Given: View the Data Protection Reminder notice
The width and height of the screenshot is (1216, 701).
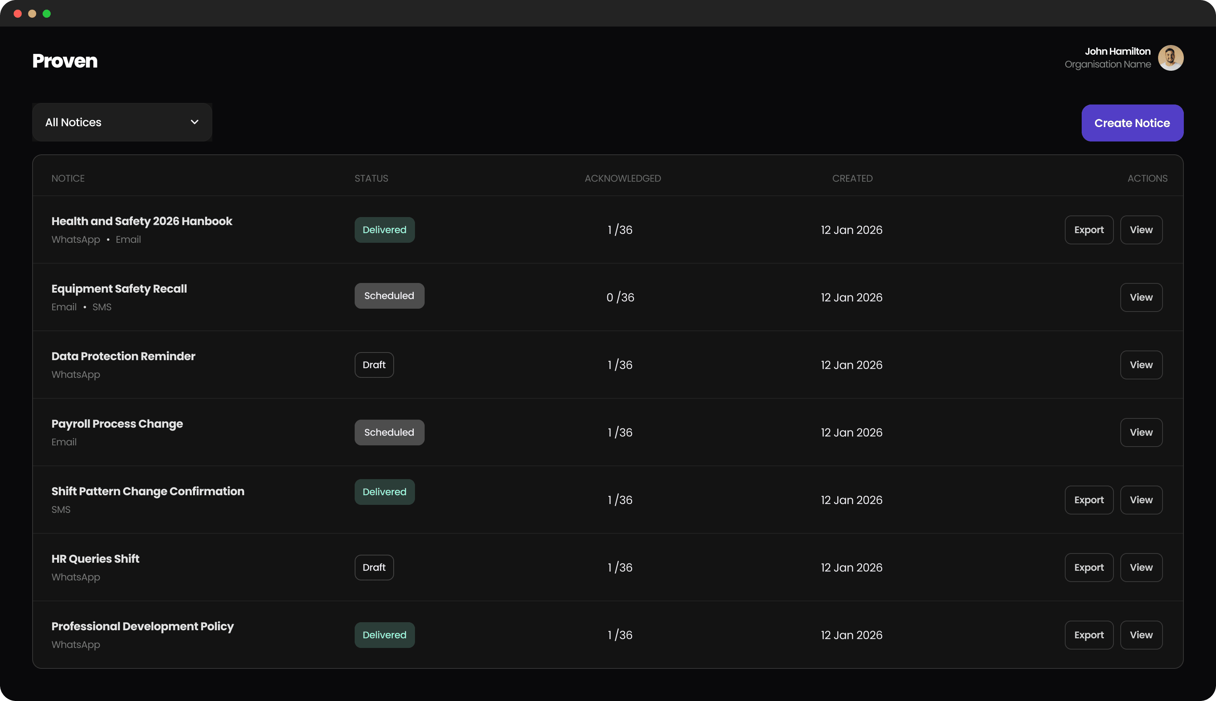Looking at the screenshot, I should pyautogui.click(x=1141, y=365).
